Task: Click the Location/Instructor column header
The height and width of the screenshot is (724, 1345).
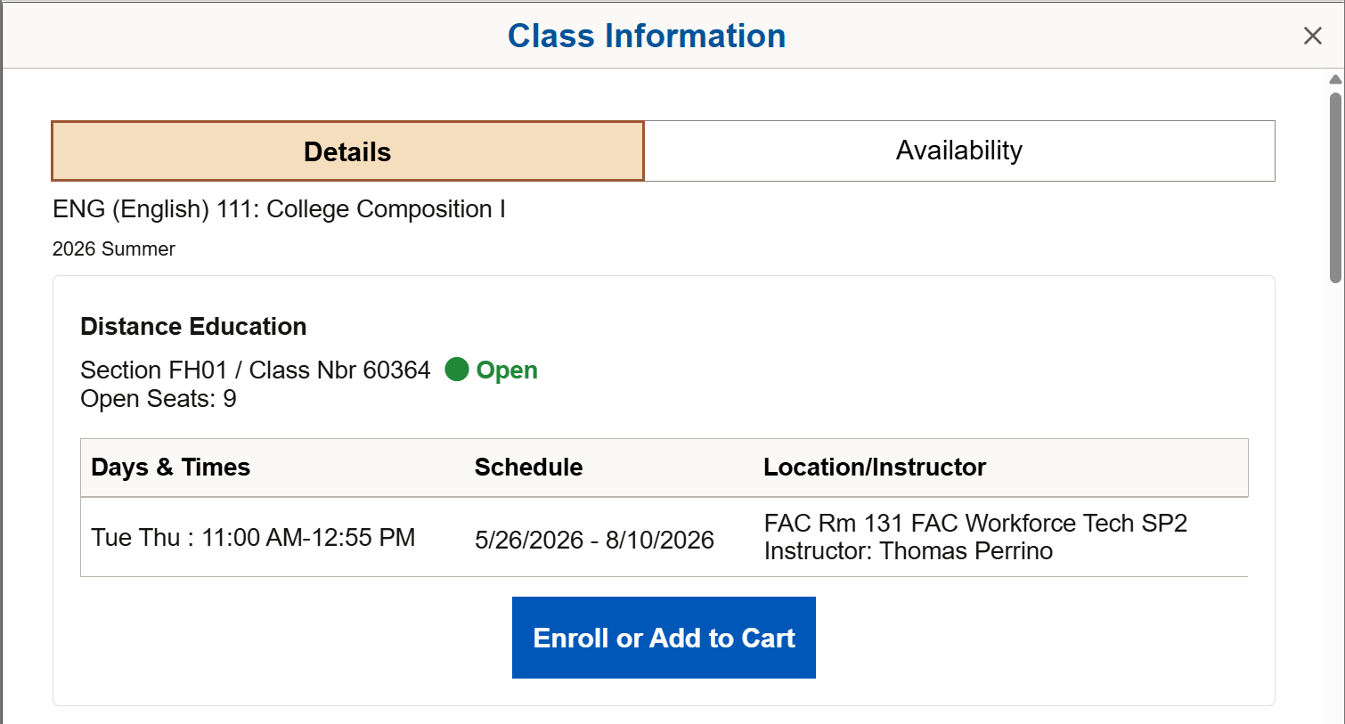Action: pyautogui.click(x=875, y=467)
